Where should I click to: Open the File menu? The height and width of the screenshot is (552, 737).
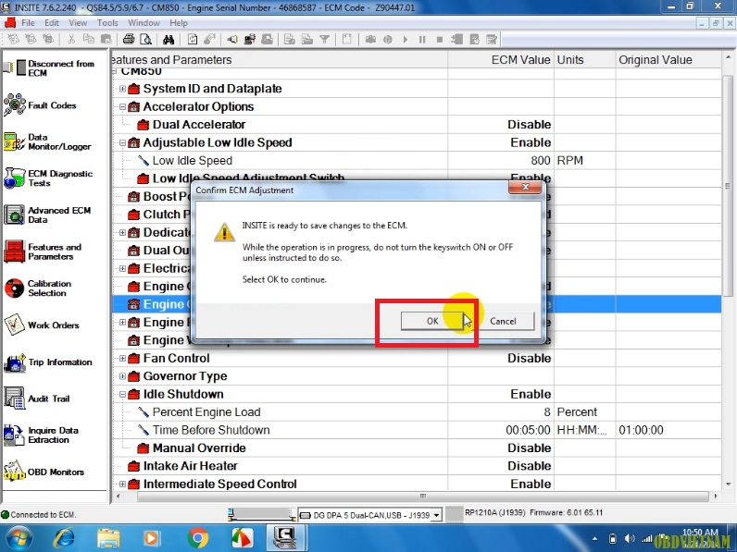[x=28, y=22]
